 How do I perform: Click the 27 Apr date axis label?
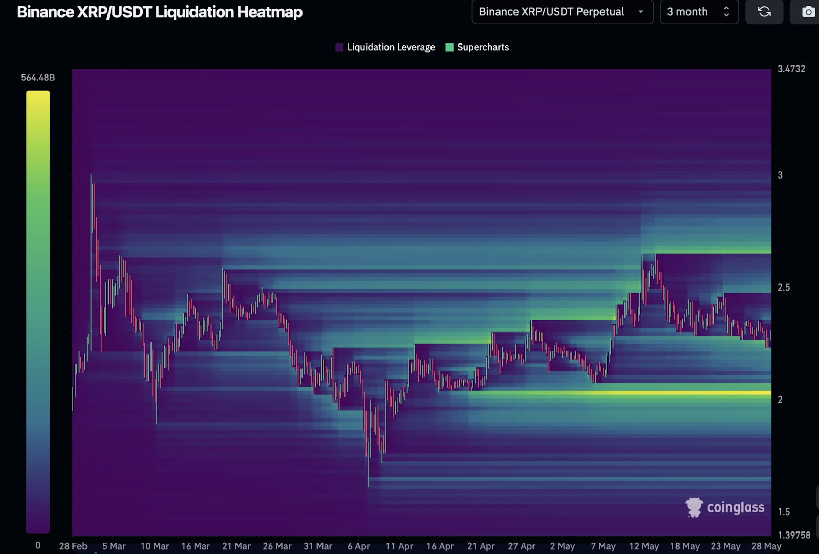pos(522,546)
